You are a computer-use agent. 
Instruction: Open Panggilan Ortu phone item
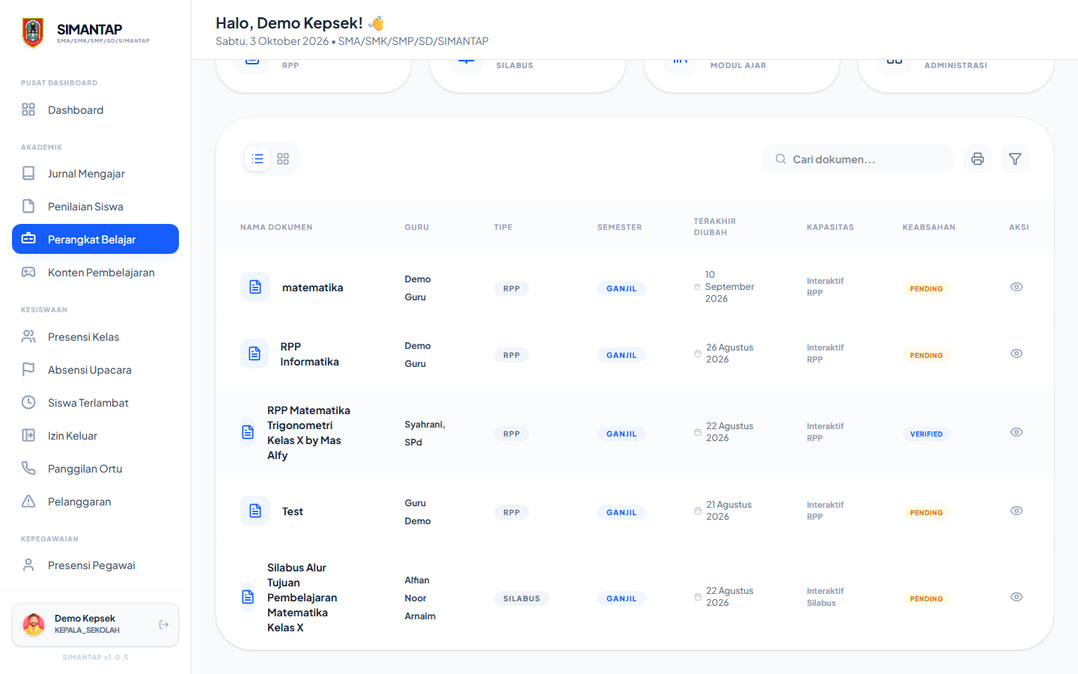[x=95, y=469]
